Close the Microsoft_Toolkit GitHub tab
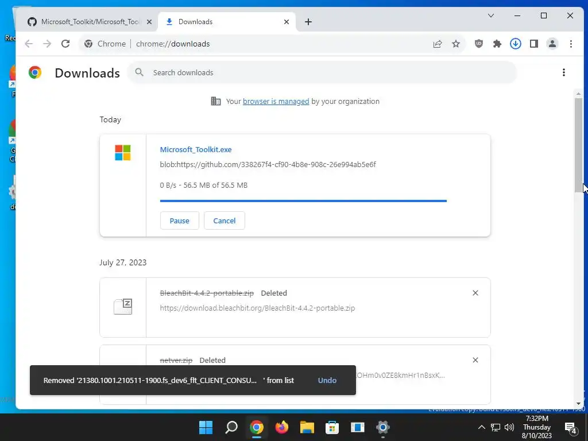This screenshot has width=588, height=441. click(149, 22)
